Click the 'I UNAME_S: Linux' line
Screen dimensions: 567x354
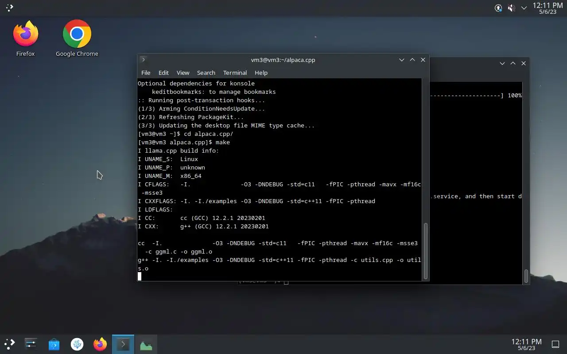[x=168, y=159]
